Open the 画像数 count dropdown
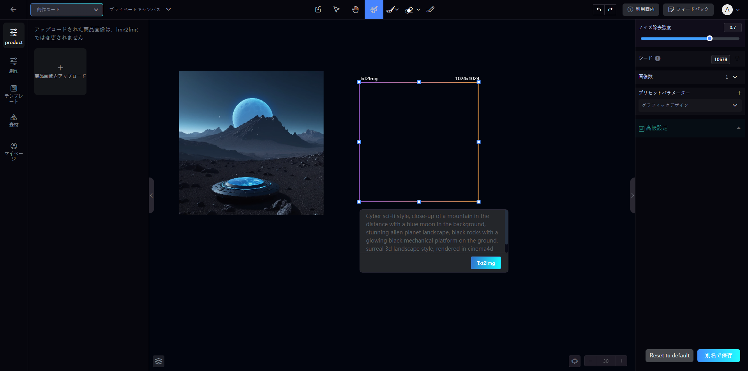This screenshot has width=748, height=371. click(734, 77)
